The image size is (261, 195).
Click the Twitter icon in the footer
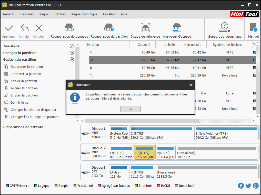(x=248, y=186)
